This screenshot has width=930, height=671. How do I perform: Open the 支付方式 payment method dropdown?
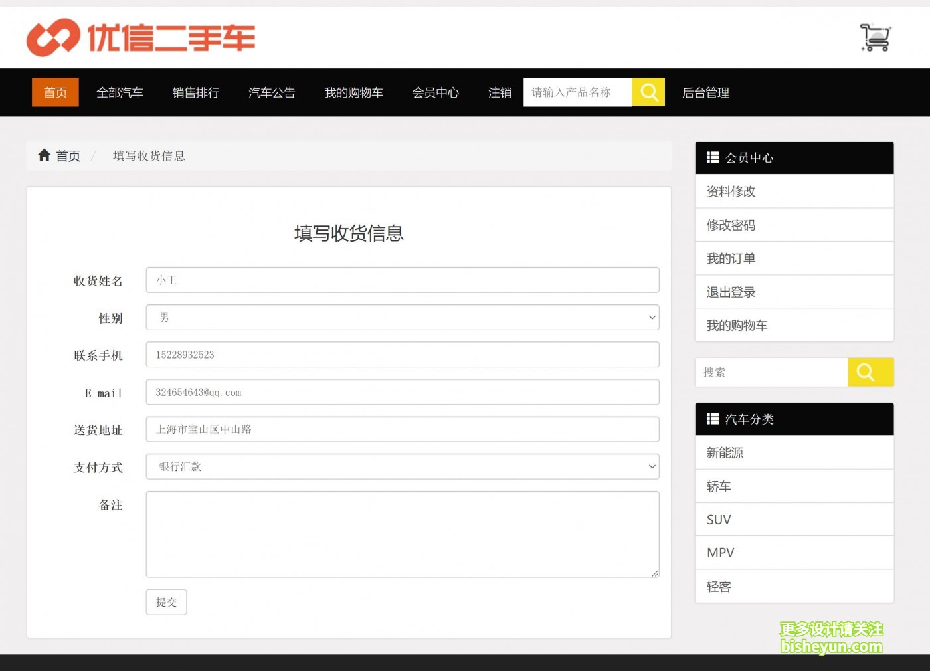(x=402, y=466)
